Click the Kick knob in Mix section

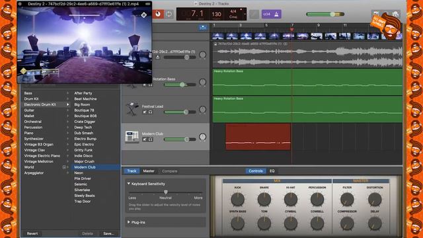[x=238, y=200]
